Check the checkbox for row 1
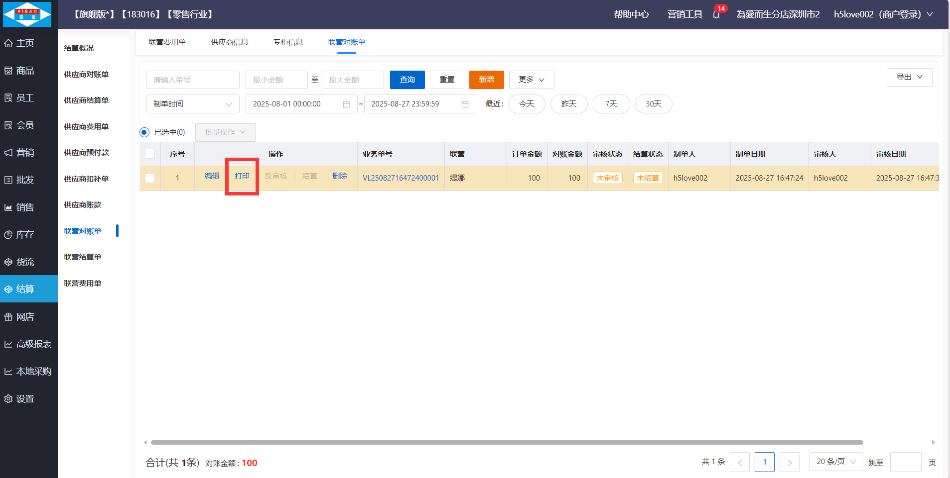950x478 pixels. click(150, 178)
